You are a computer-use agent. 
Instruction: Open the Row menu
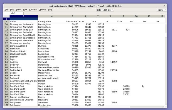[25, 10]
